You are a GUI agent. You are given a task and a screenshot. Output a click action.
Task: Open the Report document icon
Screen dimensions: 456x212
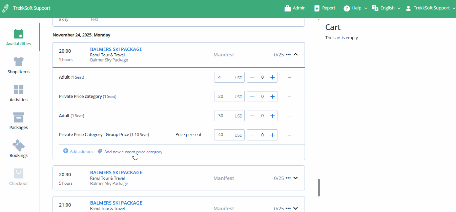pos(317,8)
